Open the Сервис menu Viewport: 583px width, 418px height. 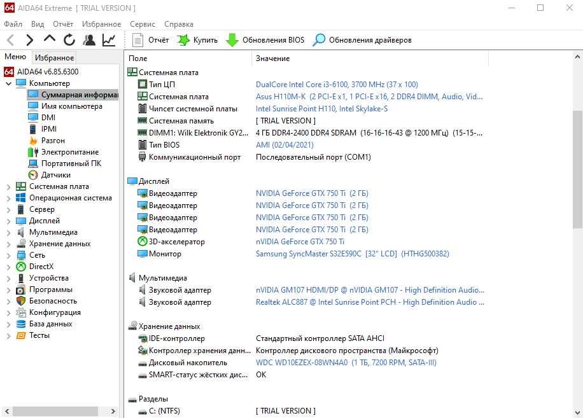pos(143,24)
